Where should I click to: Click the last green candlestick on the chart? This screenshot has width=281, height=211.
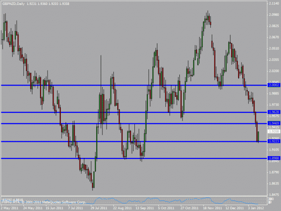coord(258,137)
